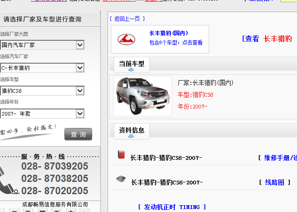The height and width of the screenshot is (212, 297).
Task: Click hotline number 028- 87039205
Action: click(x=55, y=166)
